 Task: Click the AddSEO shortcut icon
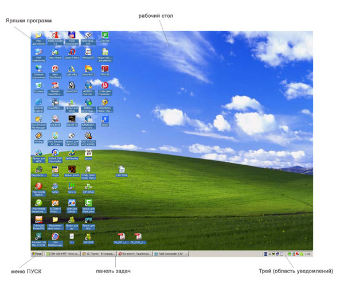tap(88, 89)
